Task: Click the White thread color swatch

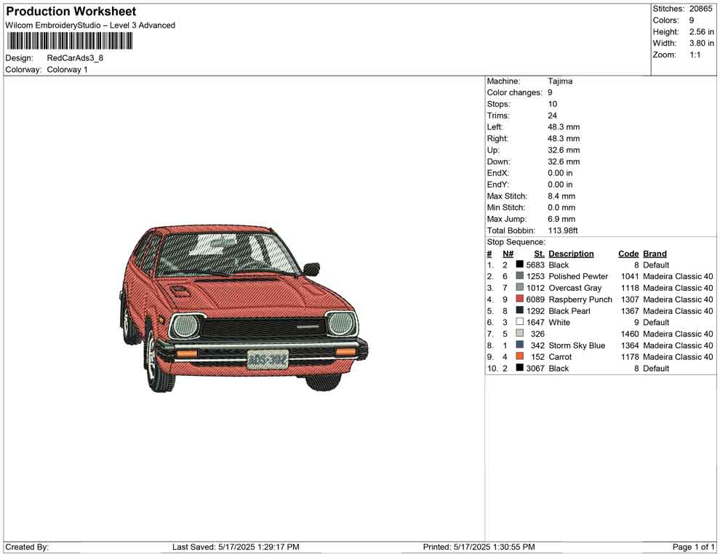Action: (519, 322)
